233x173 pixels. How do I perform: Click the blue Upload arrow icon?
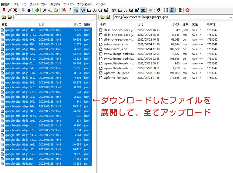pos(29,10)
